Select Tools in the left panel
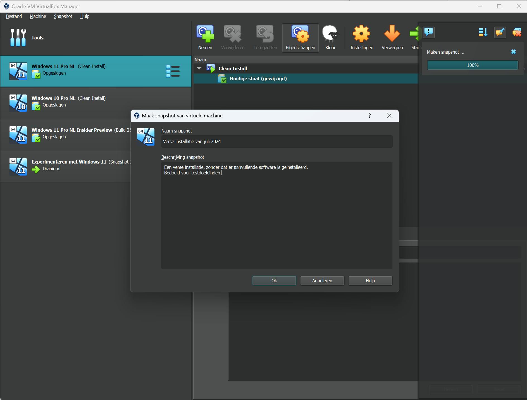The height and width of the screenshot is (400, 527). pyautogui.click(x=96, y=38)
